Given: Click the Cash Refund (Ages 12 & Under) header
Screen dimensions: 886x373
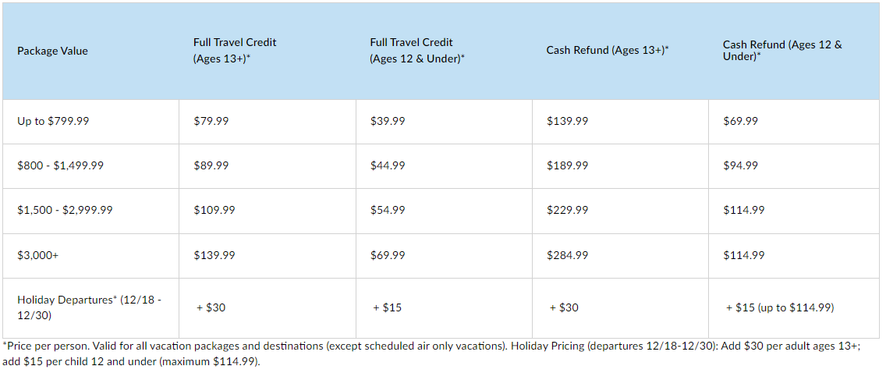Looking at the screenshot, I should point(782,50).
